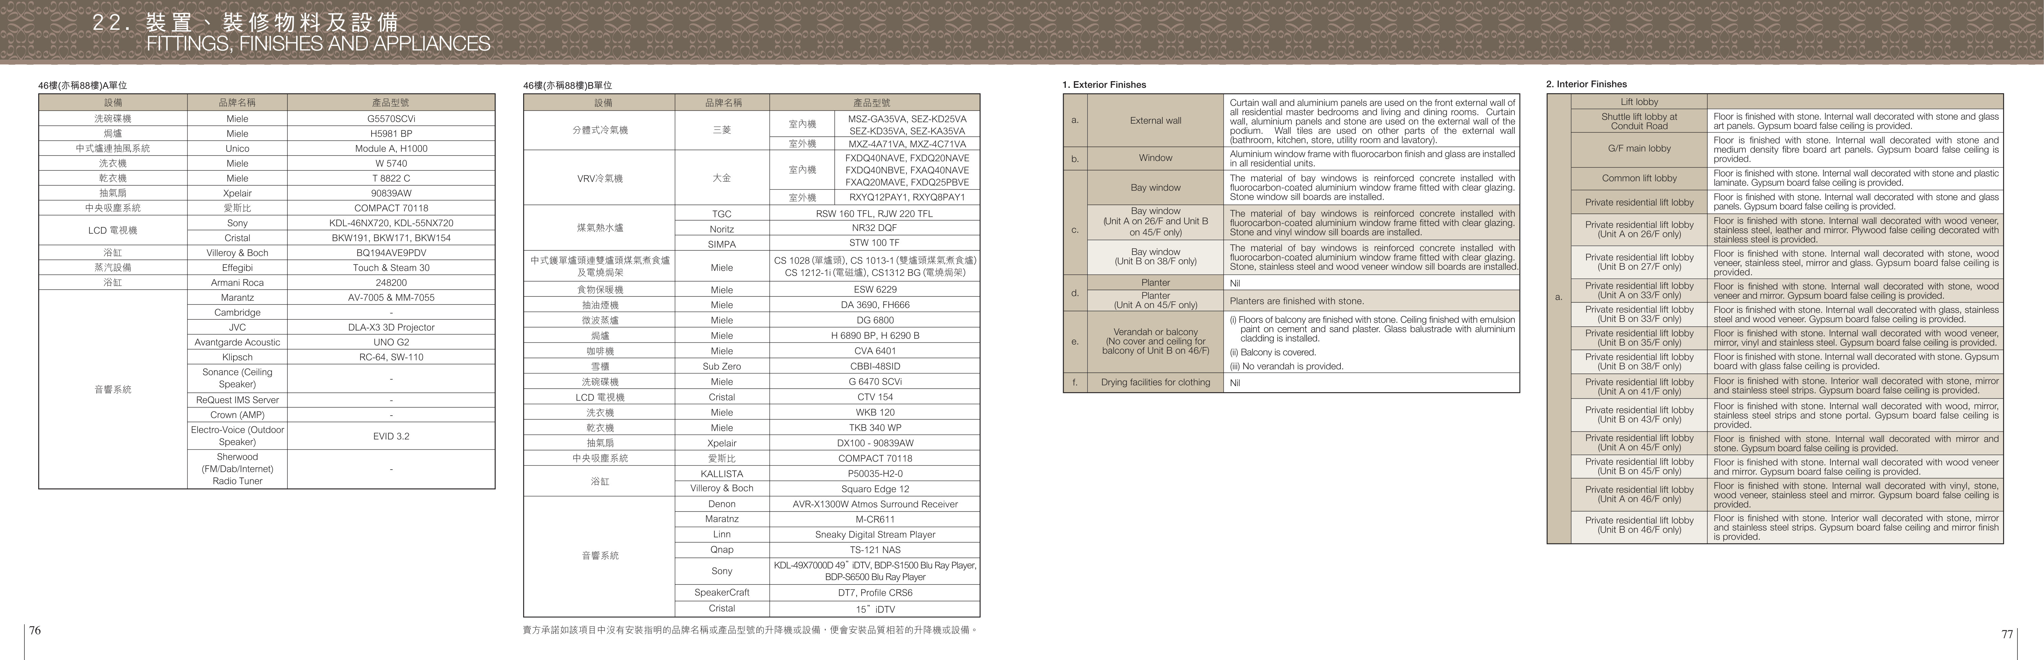Click the 'TGC' brand cell
Screen dimensions: 2044x660
[x=722, y=214]
